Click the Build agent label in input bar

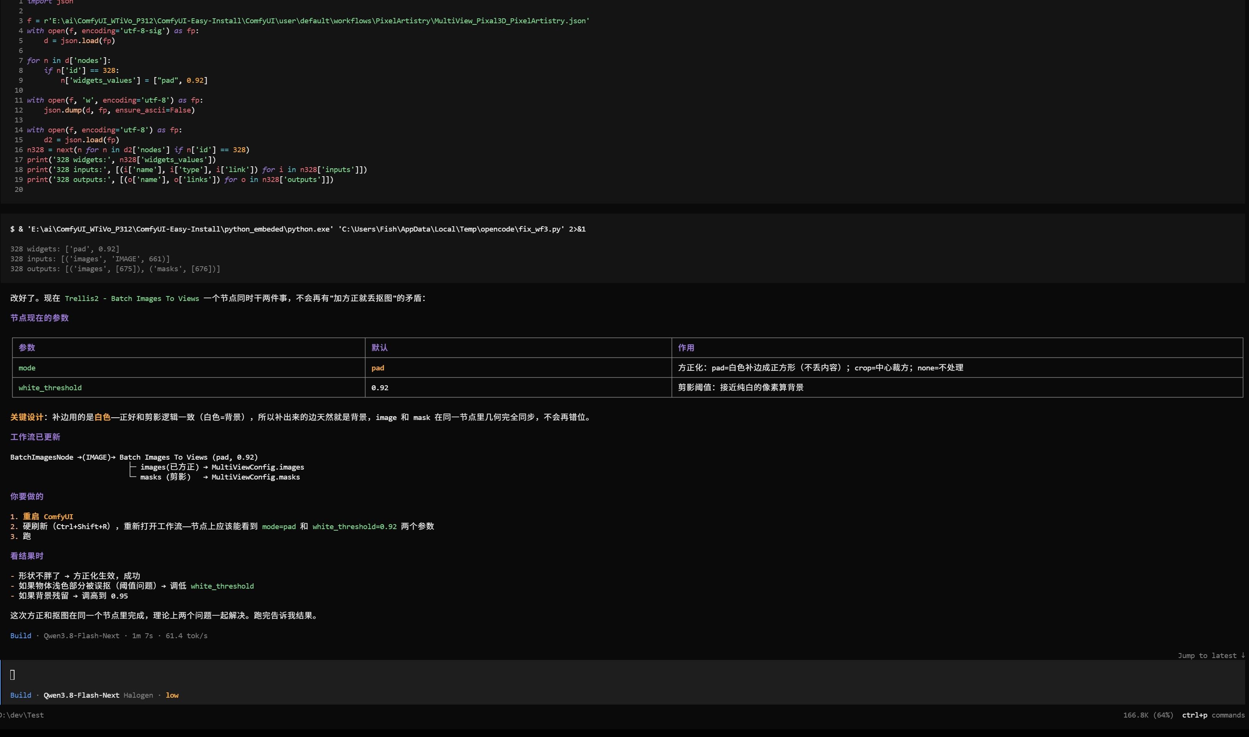(20, 695)
